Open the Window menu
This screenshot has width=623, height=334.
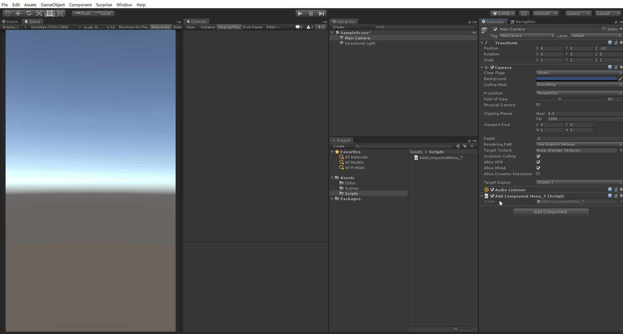click(124, 5)
